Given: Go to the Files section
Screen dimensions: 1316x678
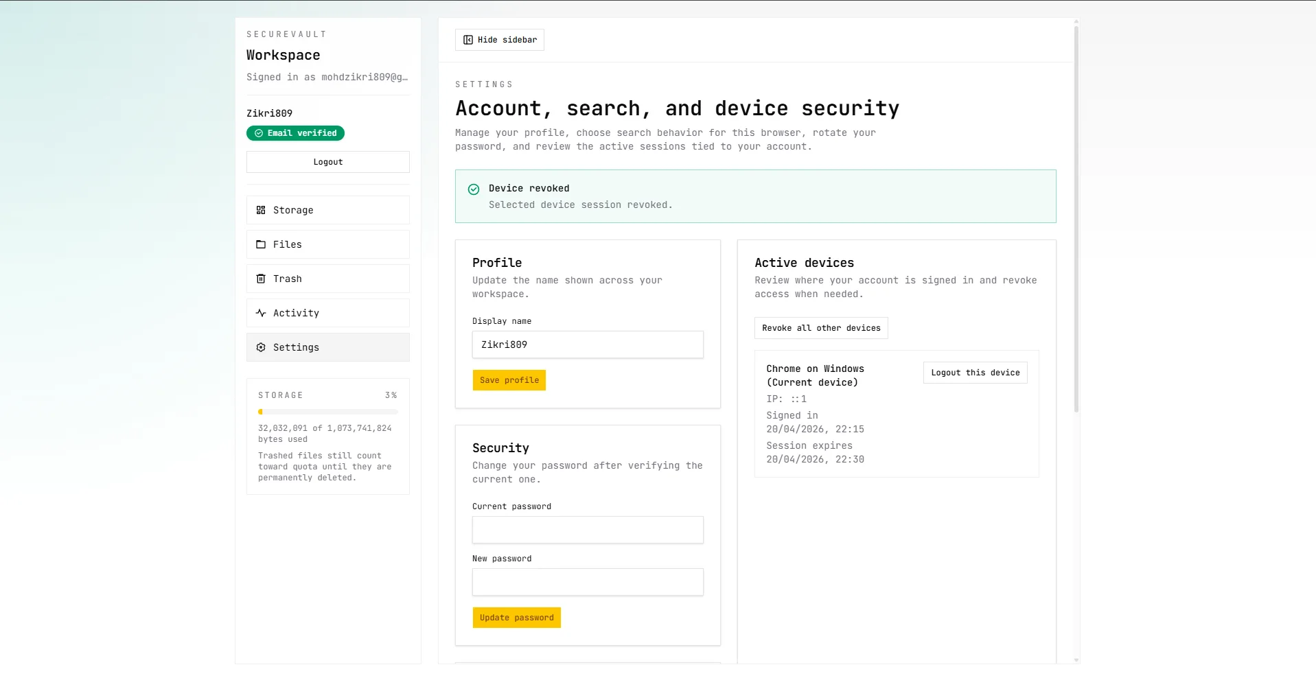Looking at the screenshot, I should (328, 244).
